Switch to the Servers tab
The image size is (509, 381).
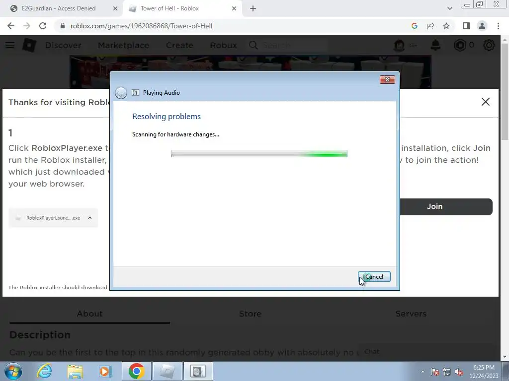pos(411,314)
